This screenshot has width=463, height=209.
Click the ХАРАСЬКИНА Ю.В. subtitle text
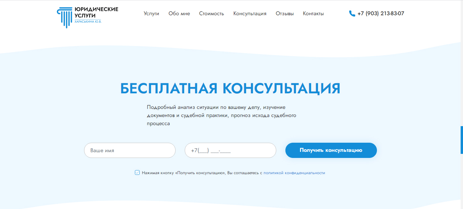tap(87, 22)
